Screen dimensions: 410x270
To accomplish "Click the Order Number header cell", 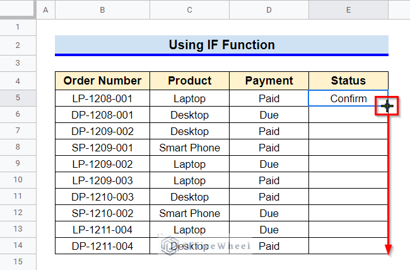I will click(102, 81).
